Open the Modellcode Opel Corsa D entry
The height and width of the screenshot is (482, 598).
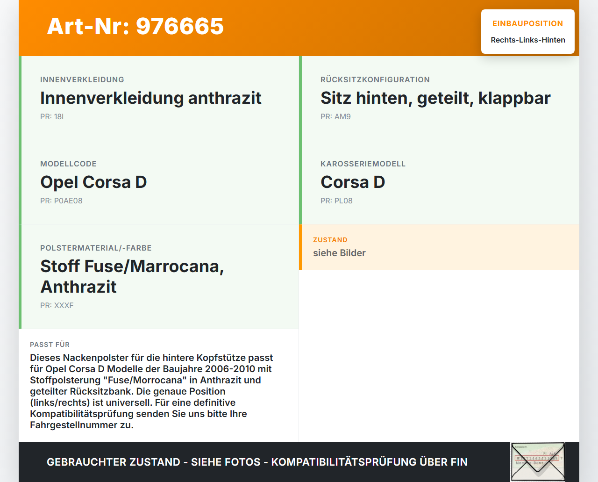click(x=94, y=182)
